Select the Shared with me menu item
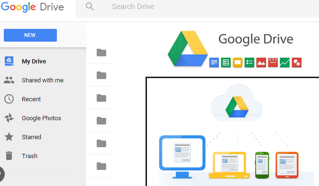The width and height of the screenshot is (319, 186). coord(43,80)
